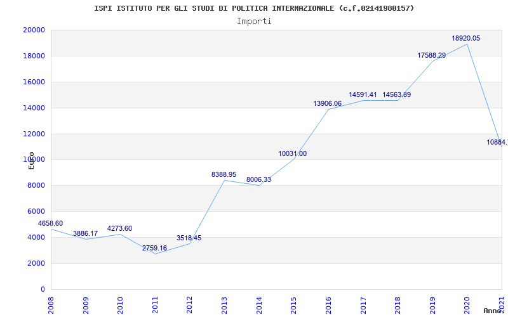Click the x-axis year label 2017
Screen dimensions: 508x317
pos(363,305)
